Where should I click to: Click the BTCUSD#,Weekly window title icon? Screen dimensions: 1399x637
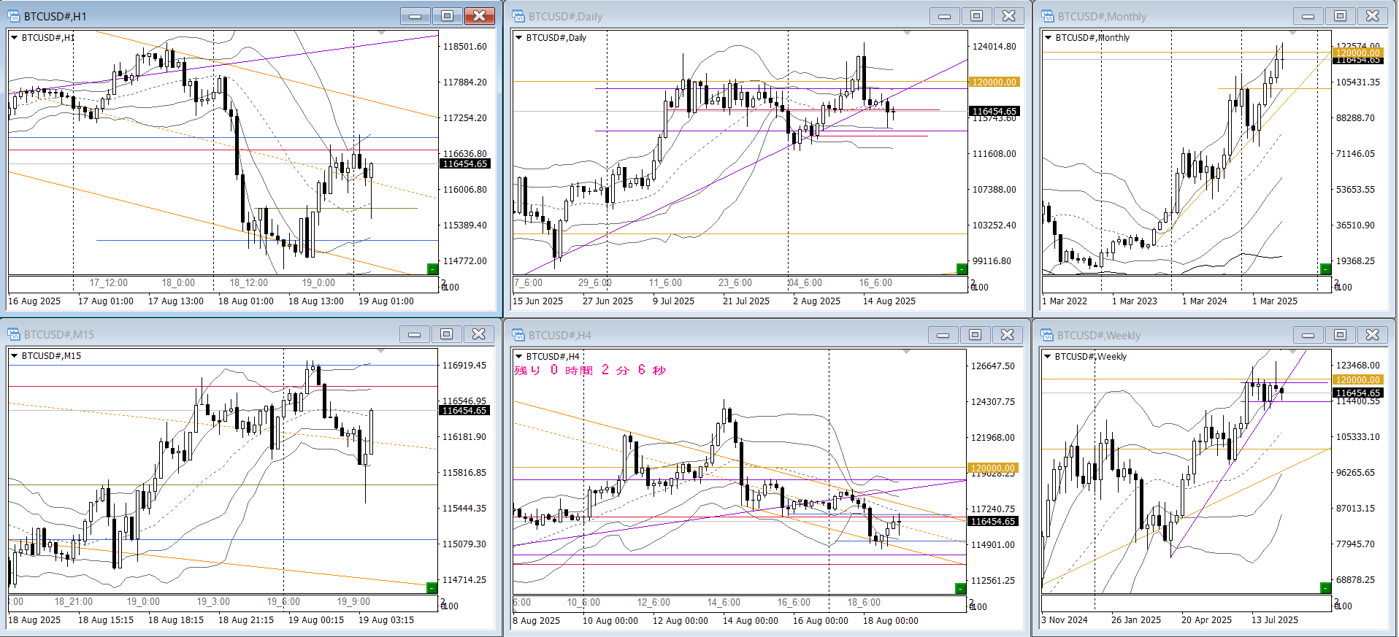1048,335
